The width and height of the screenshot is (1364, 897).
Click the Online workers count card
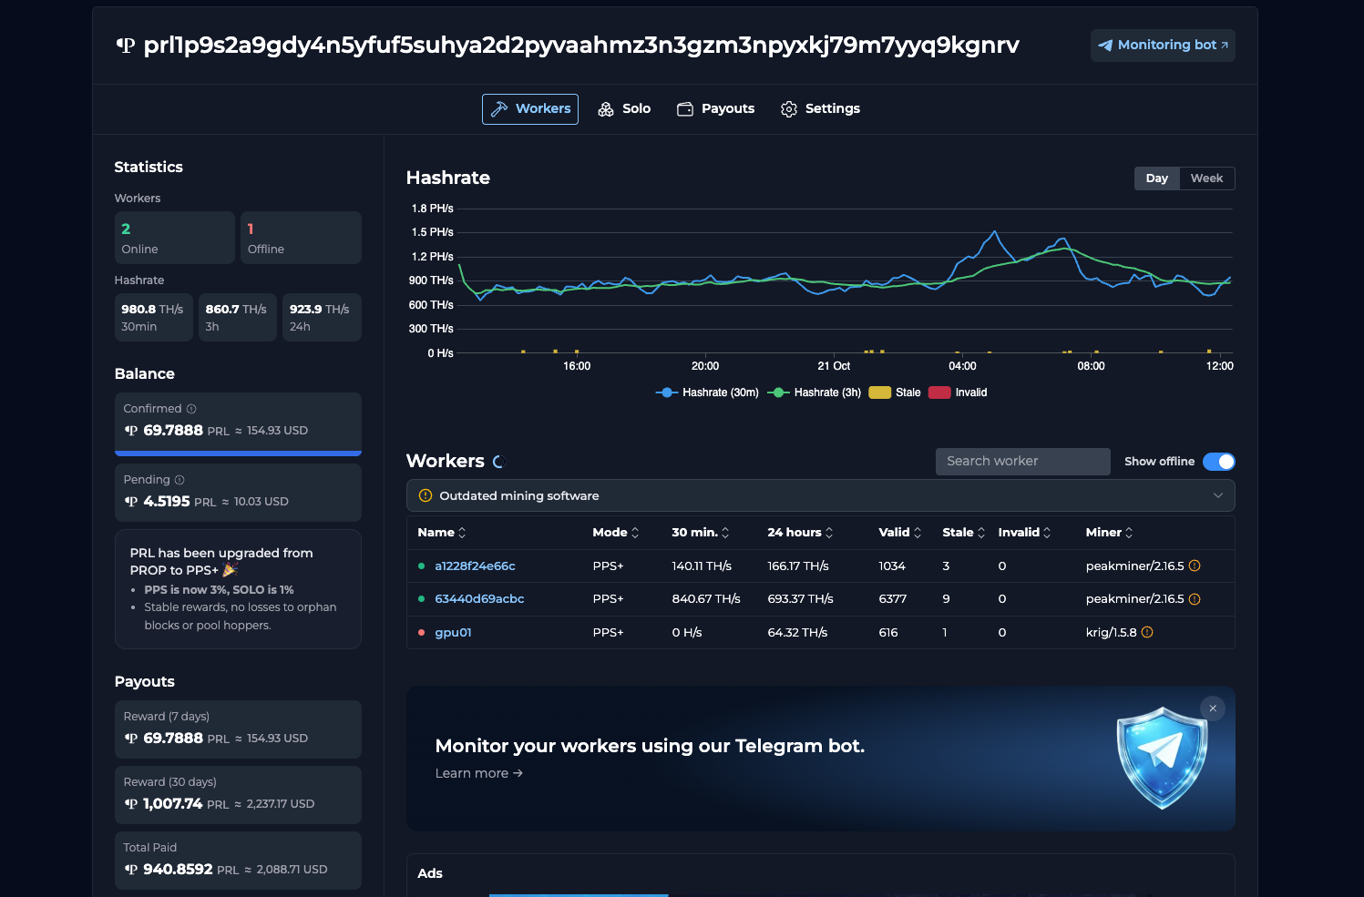click(175, 238)
